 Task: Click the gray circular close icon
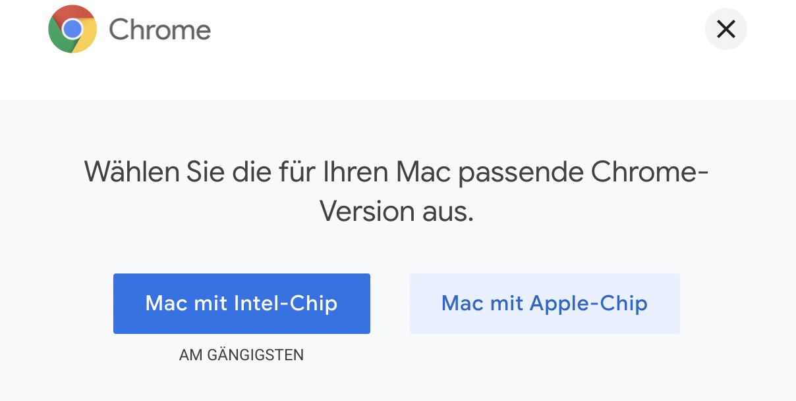(x=725, y=29)
